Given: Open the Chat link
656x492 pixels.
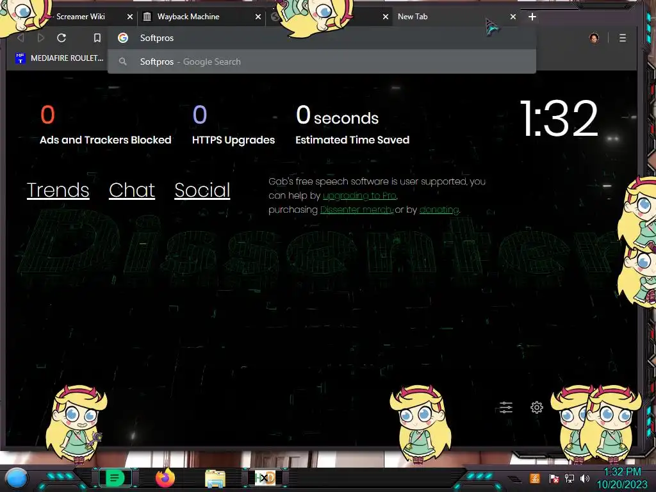Looking at the screenshot, I should [132, 190].
